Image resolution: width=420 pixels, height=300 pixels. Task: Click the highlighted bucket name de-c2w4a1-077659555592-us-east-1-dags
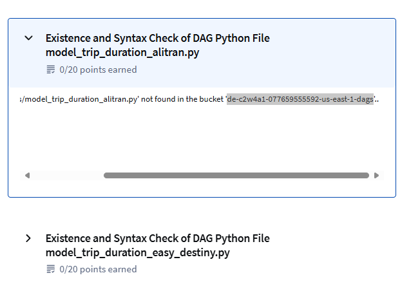click(300, 99)
